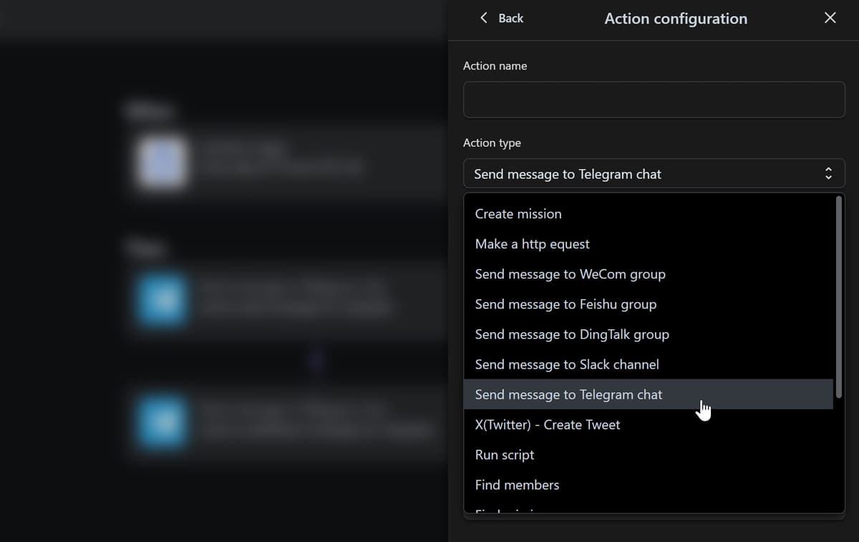859x542 pixels.
Task: Select X(Twitter) - Create Tweet
Action: (x=548, y=424)
